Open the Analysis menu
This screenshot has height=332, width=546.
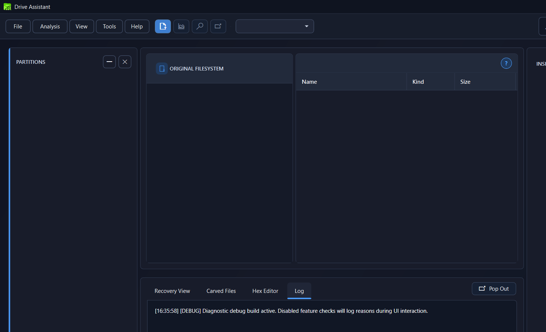click(x=50, y=26)
